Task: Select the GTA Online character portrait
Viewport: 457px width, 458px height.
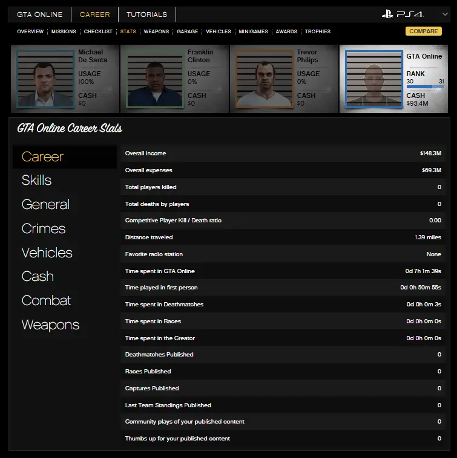Action: pyautogui.click(x=373, y=79)
